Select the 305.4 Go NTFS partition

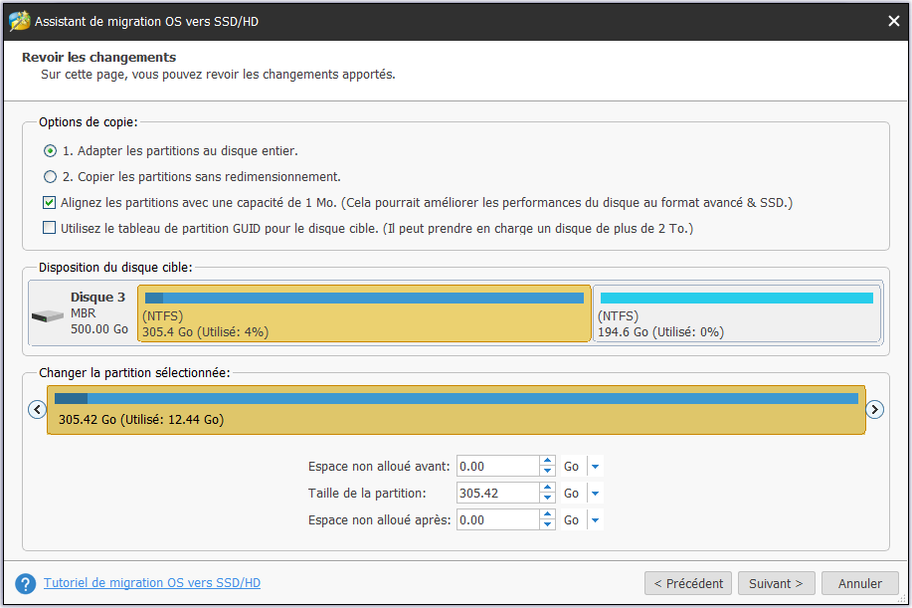pyautogui.click(x=364, y=313)
